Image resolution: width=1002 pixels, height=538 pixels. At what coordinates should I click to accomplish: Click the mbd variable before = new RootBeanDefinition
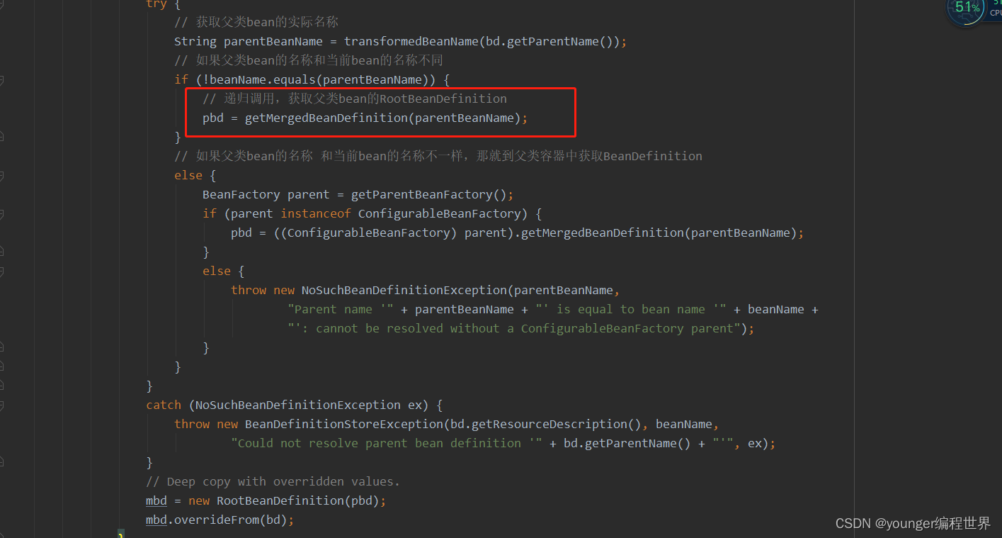(x=156, y=500)
